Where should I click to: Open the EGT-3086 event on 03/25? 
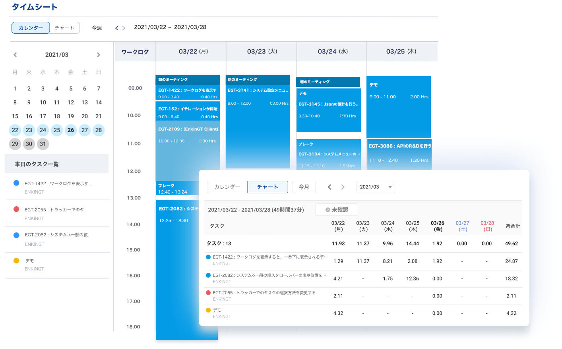point(399,153)
